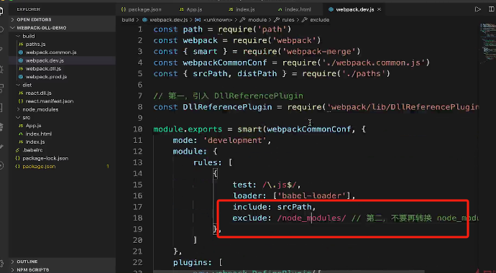Collapse the build folder

click(29, 36)
